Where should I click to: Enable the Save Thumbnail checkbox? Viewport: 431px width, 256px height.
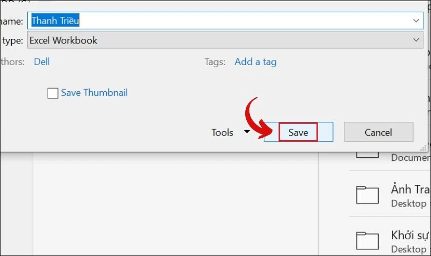tap(53, 93)
